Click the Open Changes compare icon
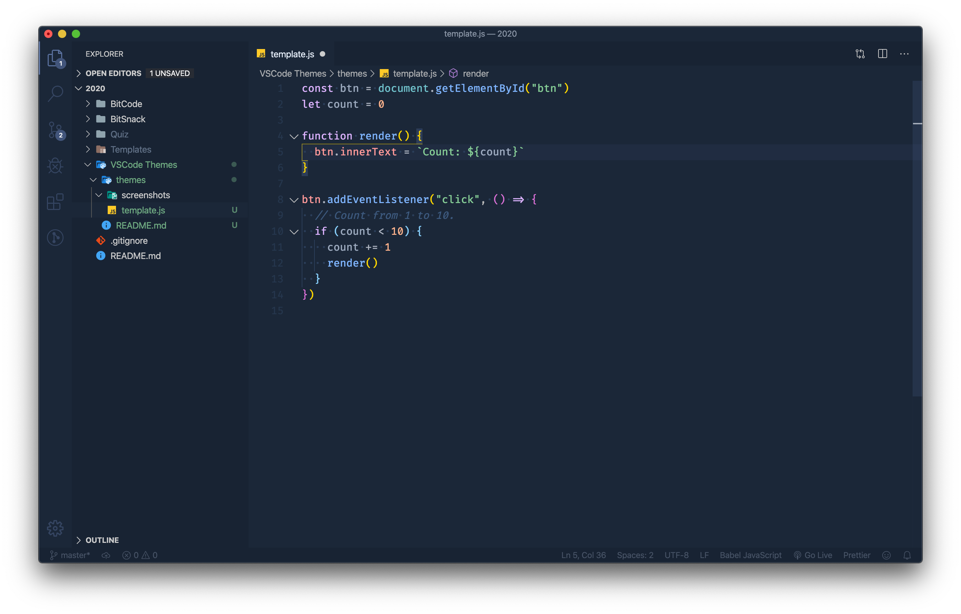961x614 pixels. [860, 54]
